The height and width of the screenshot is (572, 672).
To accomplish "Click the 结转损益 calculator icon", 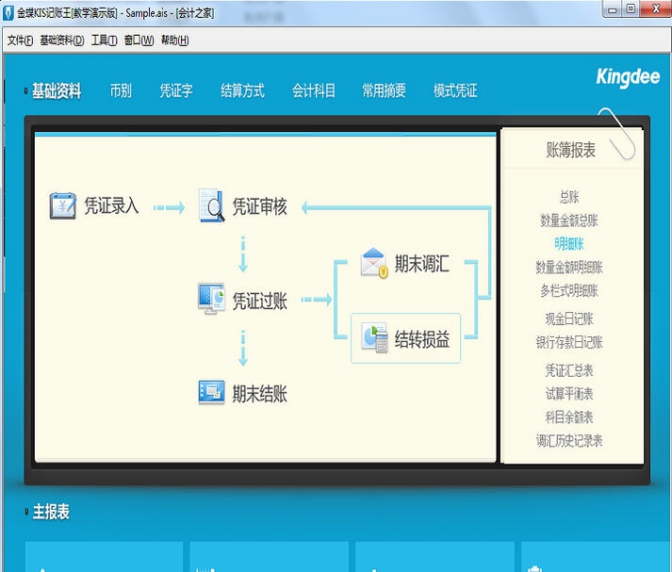I will click(374, 338).
